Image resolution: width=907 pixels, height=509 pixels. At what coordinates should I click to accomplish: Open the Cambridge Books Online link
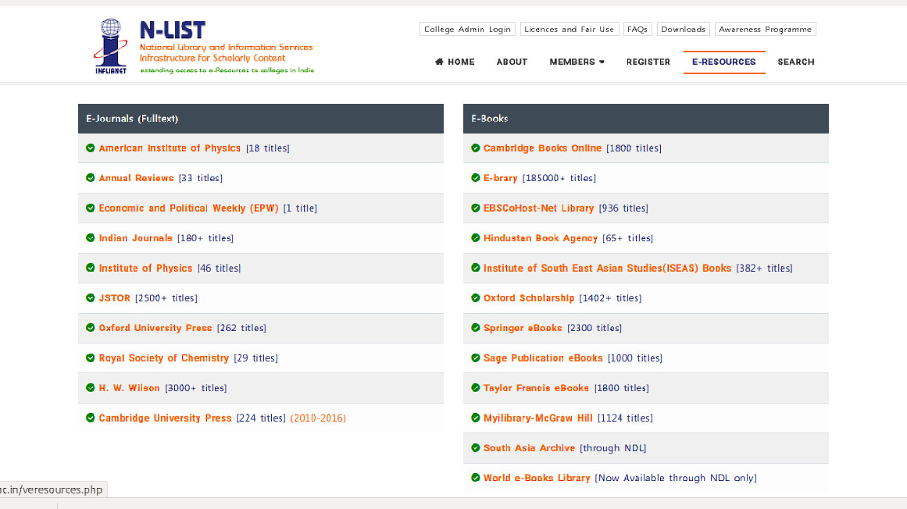click(x=543, y=148)
